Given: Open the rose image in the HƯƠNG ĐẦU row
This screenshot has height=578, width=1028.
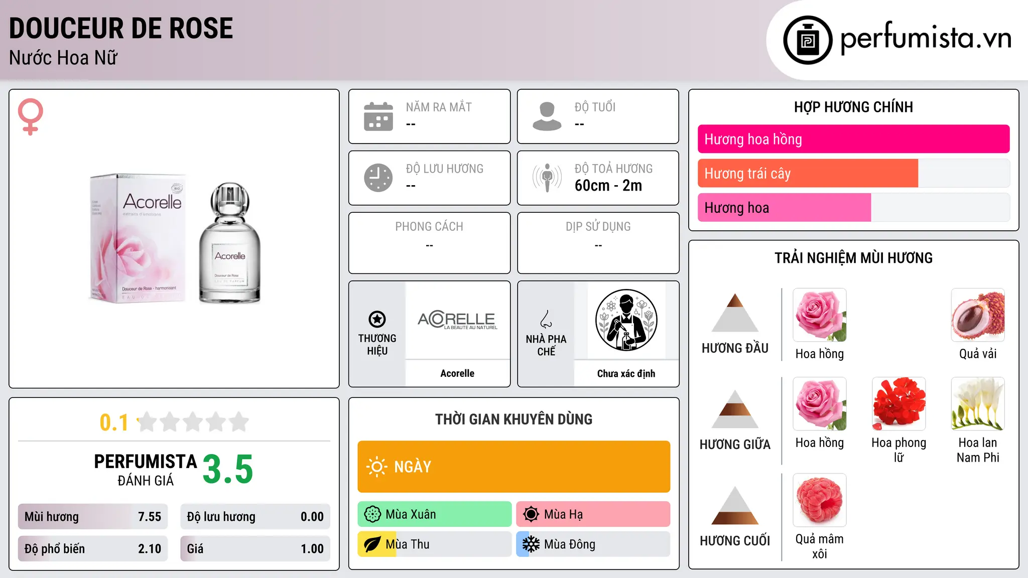Looking at the screenshot, I should tap(820, 315).
